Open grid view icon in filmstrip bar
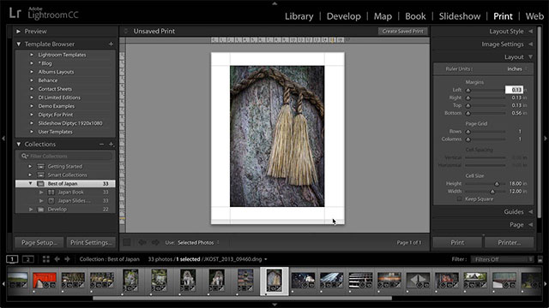Viewport: 549px width, 308px height. 45,259
